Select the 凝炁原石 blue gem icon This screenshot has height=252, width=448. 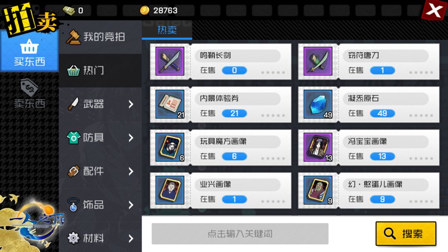[318, 104]
